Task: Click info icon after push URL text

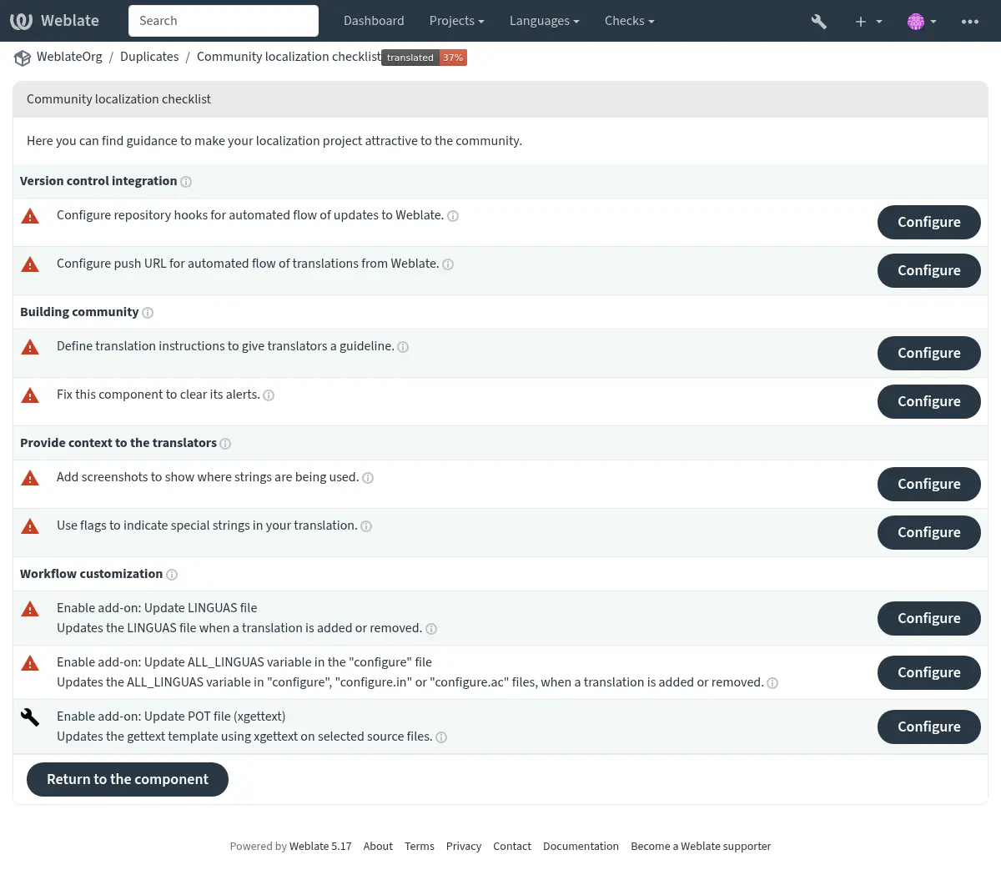Action: (x=448, y=264)
